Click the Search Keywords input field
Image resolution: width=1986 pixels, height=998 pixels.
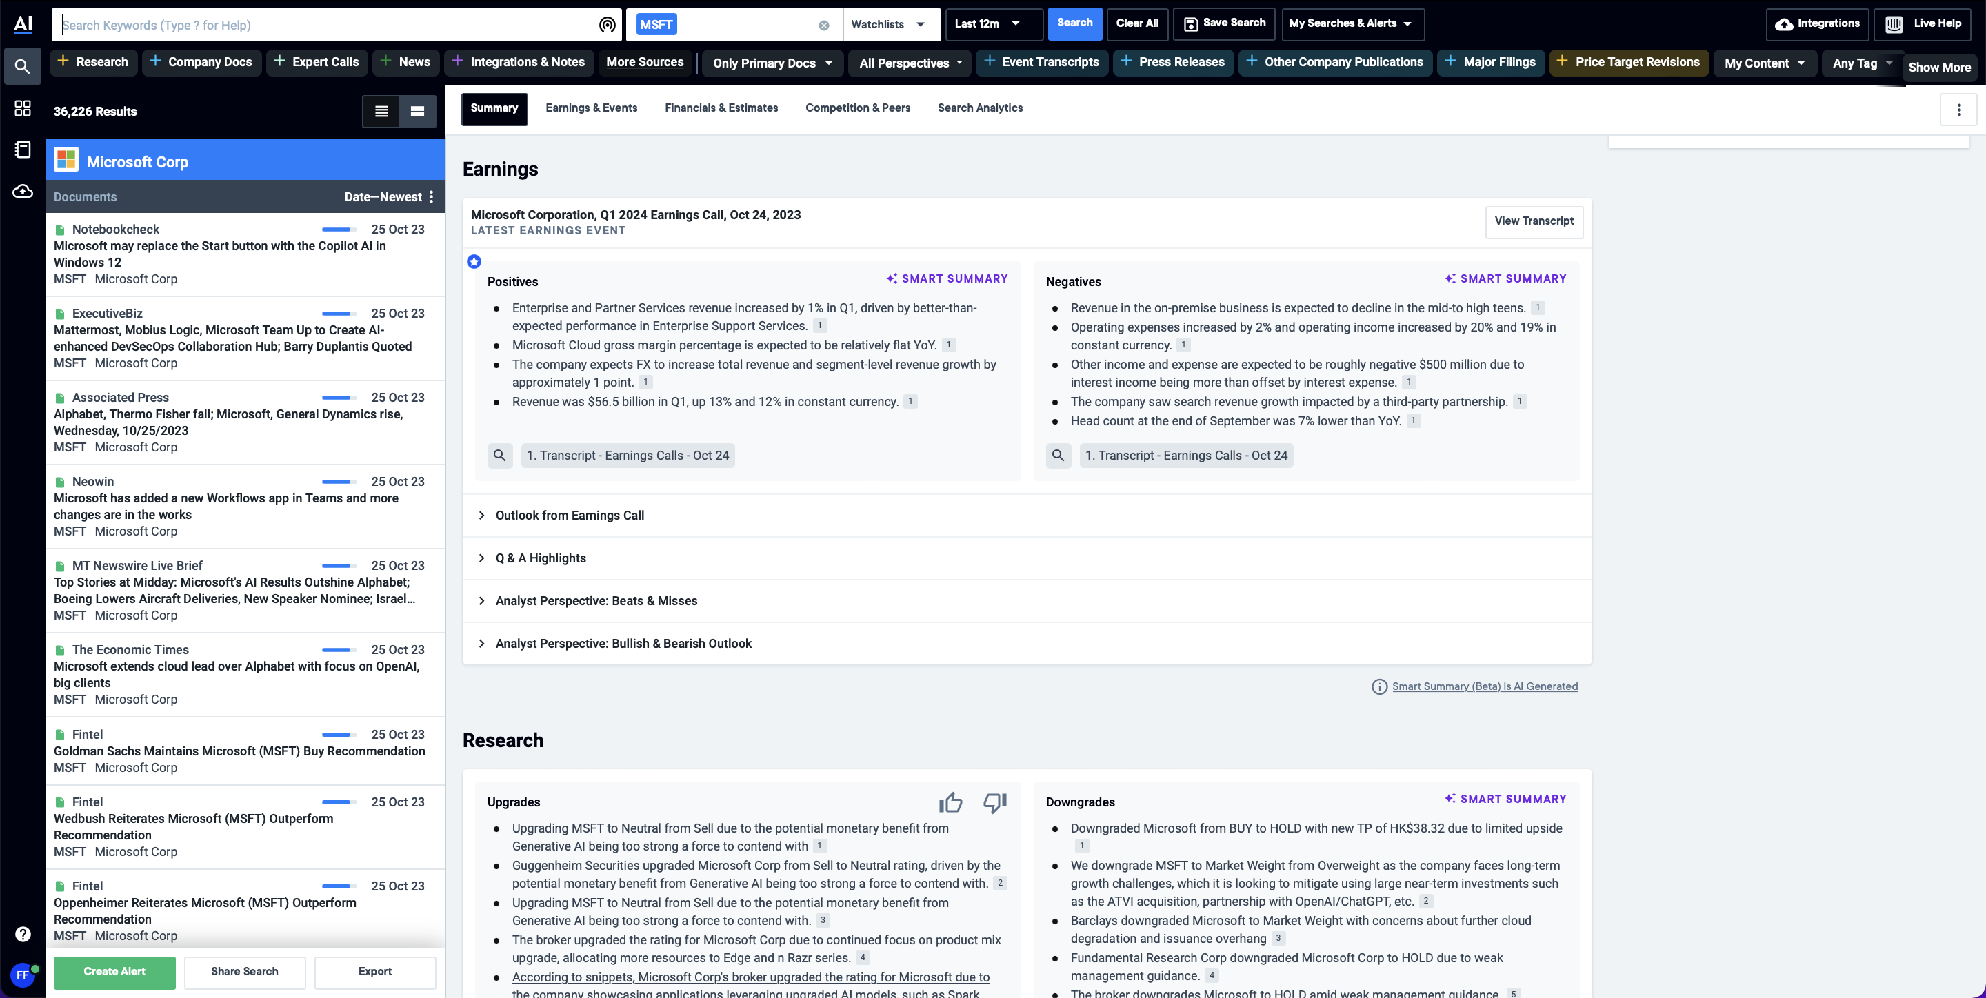click(324, 26)
